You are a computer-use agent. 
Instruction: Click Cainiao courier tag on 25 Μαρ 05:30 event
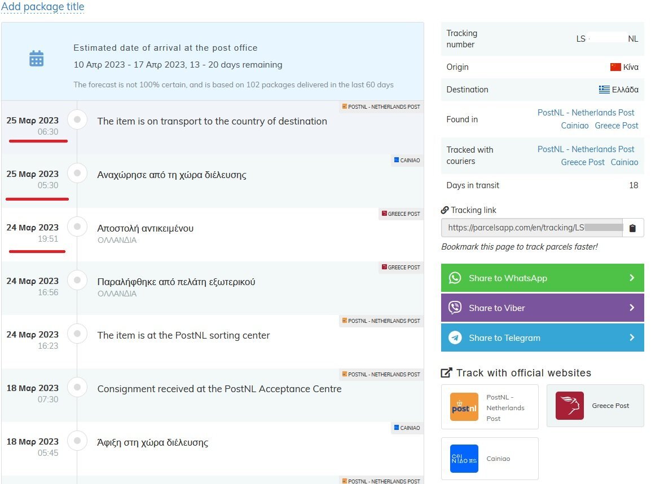tap(407, 160)
